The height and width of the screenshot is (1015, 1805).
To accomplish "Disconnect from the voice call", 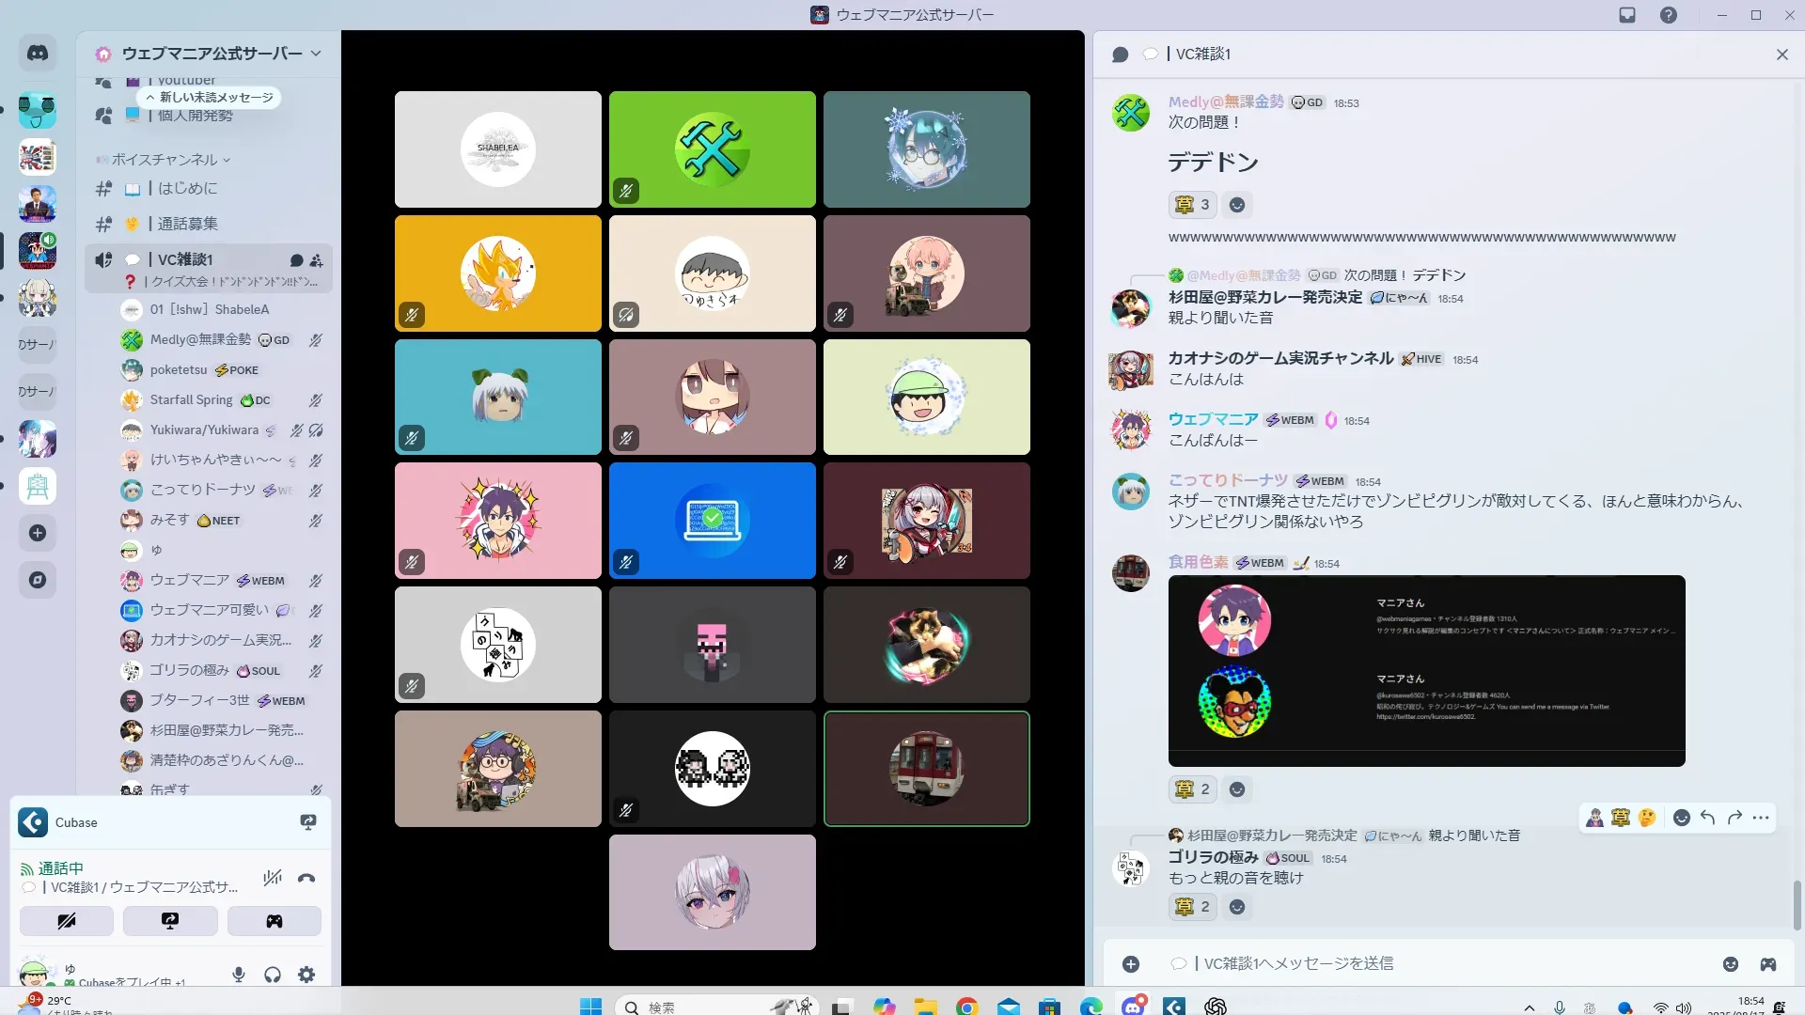I will point(306,879).
